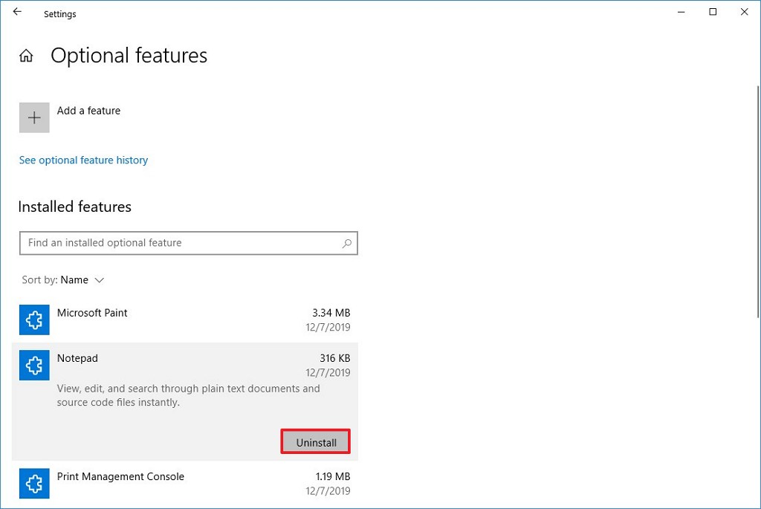Click the back arrow in Settings

click(x=17, y=13)
